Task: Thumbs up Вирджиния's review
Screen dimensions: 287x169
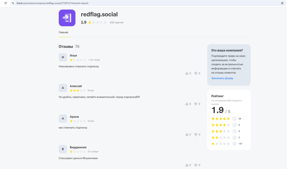Action: [x=186, y=165]
